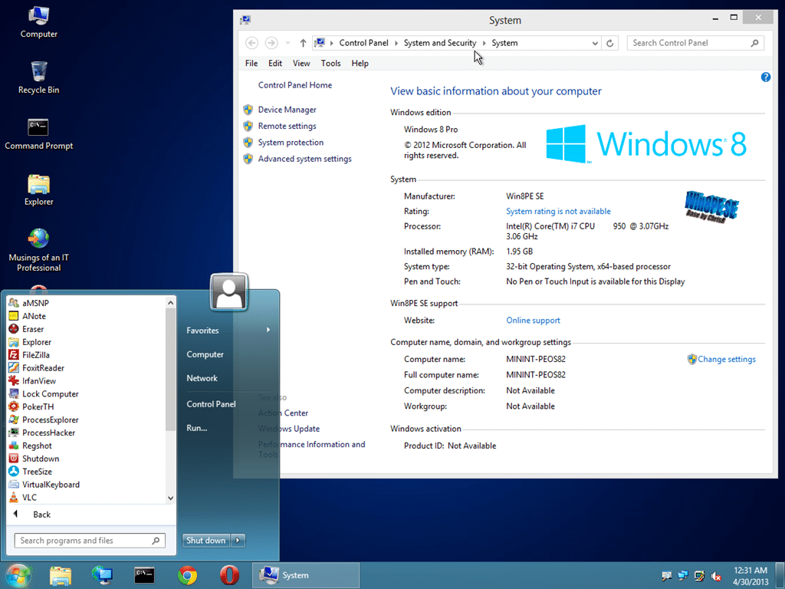Open the help question mark icon
Screen dimensions: 785x589
(x=765, y=77)
